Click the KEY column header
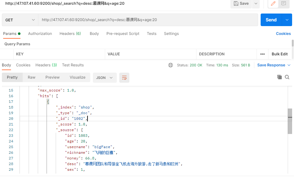 [x=20, y=54]
